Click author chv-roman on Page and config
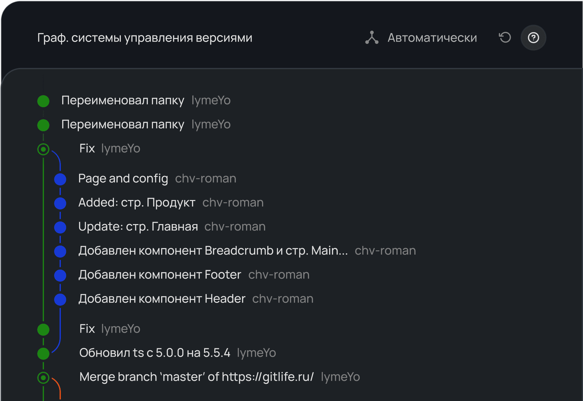 point(205,179)
